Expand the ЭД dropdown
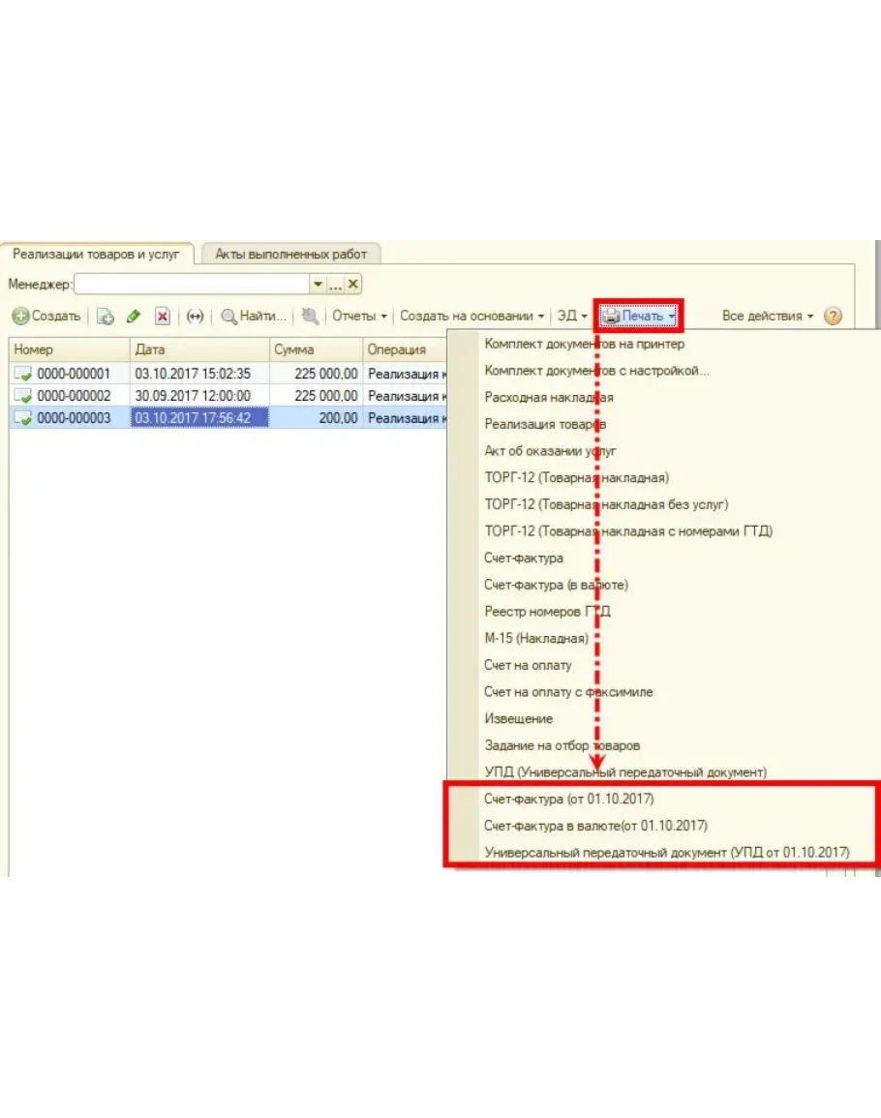Image resolution: width=881 pixels, height=1118 pixels. point(571,317)
